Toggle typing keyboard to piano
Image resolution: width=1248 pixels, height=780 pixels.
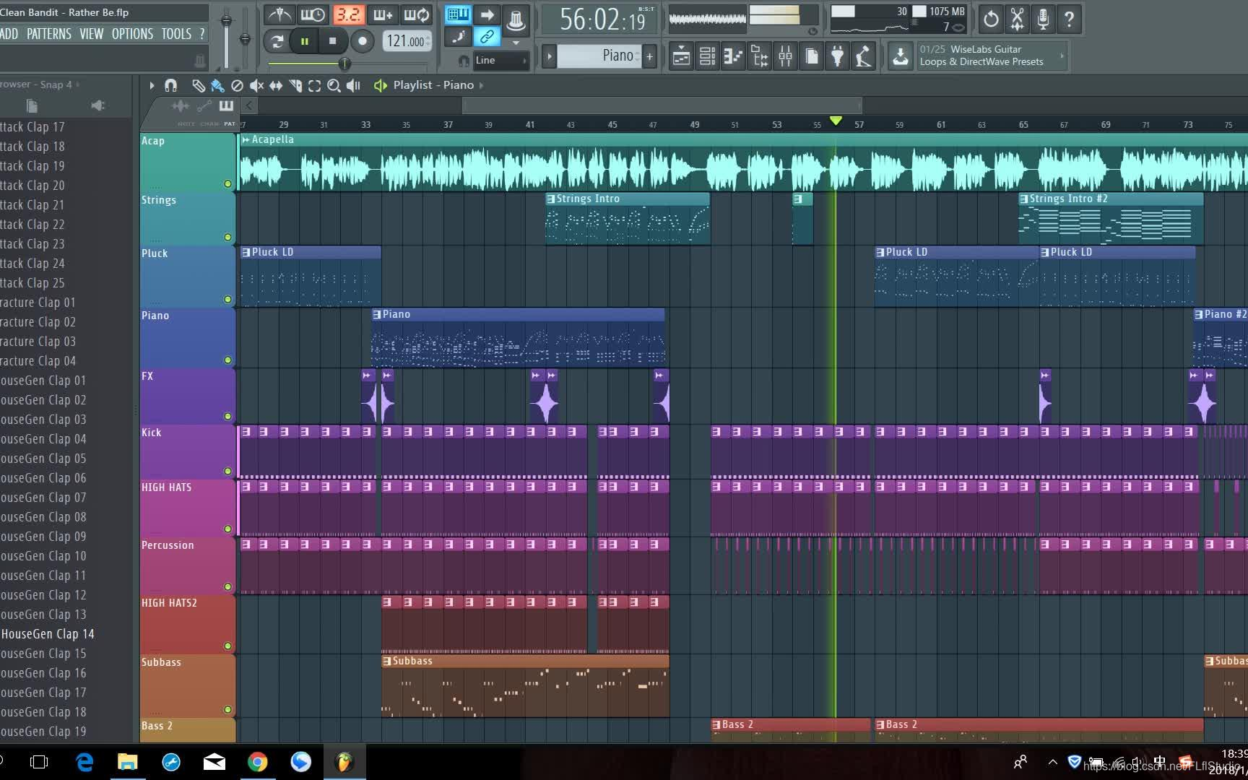[x=458, y=14]
